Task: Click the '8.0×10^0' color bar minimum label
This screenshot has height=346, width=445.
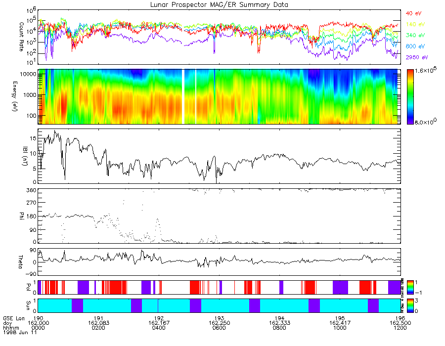Action: coord(426,122)
